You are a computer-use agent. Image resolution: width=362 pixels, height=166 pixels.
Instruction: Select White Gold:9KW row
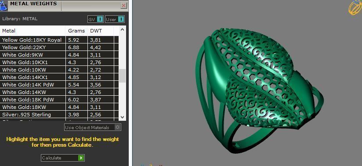pyautogui.click(x=59, y=55)
